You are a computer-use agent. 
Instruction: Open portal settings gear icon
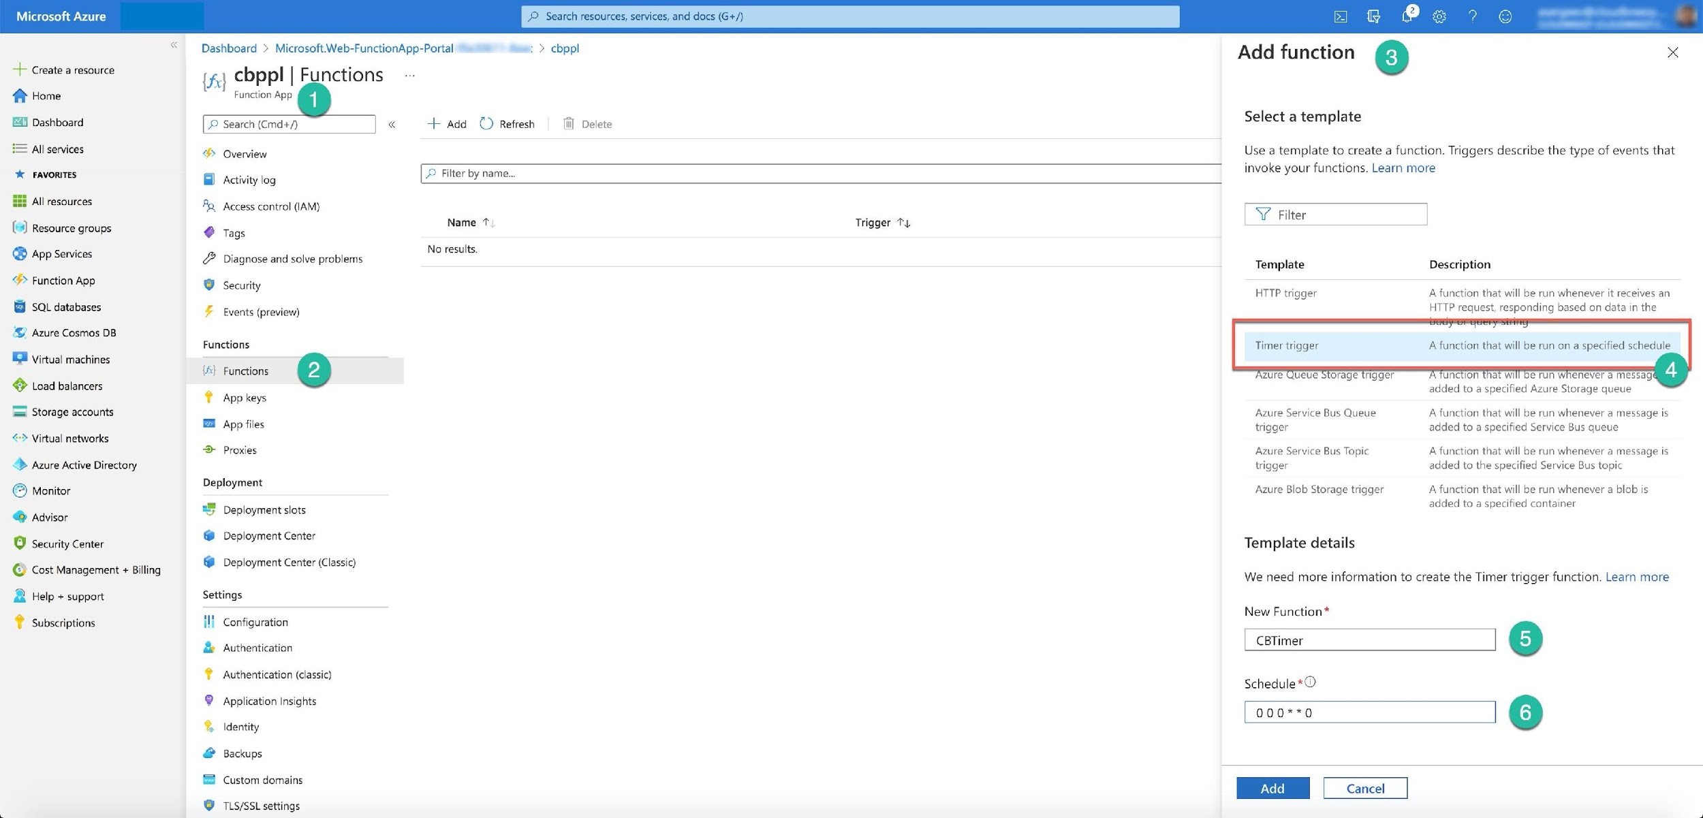click(x=1439, y=16)
